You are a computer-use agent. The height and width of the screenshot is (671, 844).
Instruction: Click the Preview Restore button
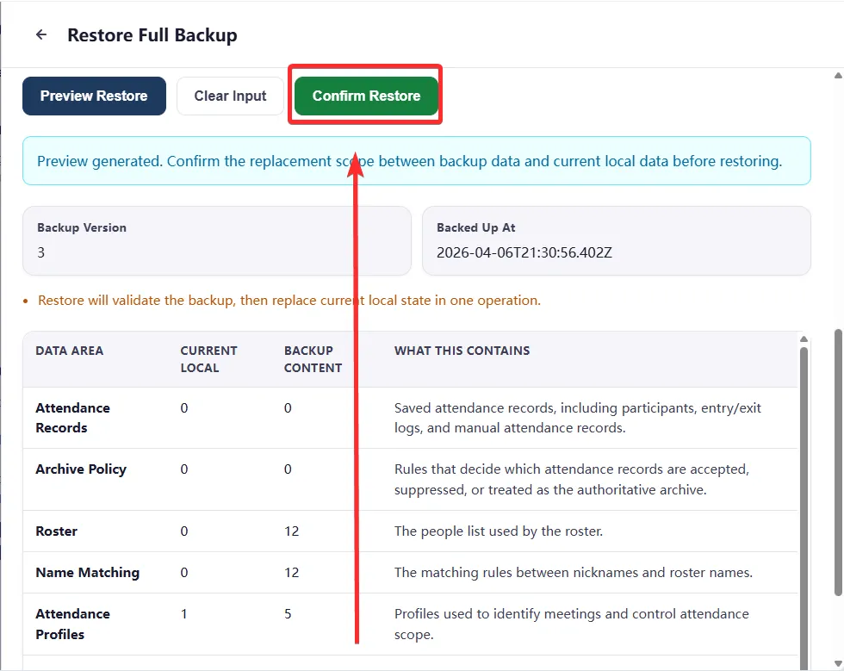(x=94, y=96)
